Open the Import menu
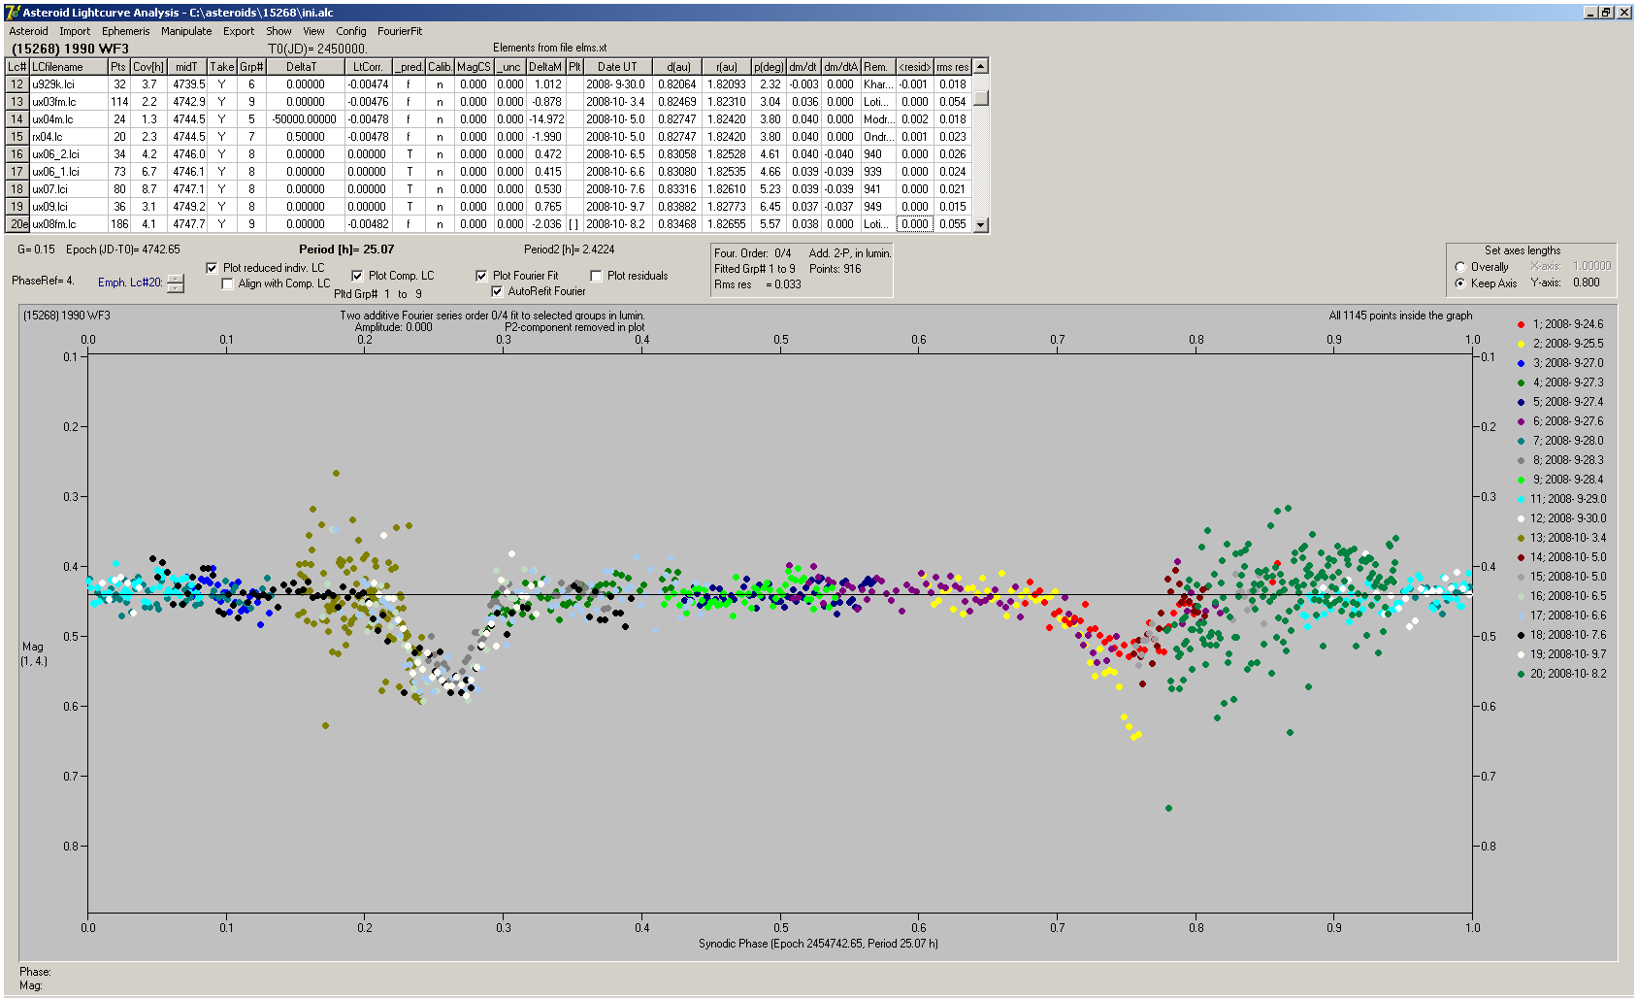The image size is (1638, 998). (75, 31)
